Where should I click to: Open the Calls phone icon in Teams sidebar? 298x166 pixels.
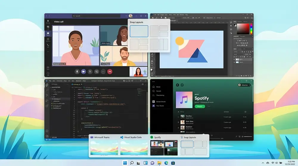point(48,45)
